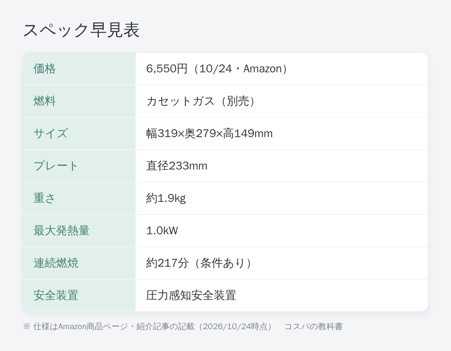Select the weight value 約1.9kg
Image resolution: width=451 pixels, height=351 pixels.
[166, 198]
